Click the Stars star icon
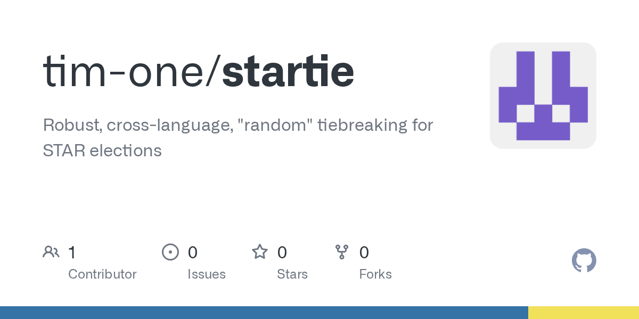The width and height of the screenshot is (639, 319). click(260, 252)
